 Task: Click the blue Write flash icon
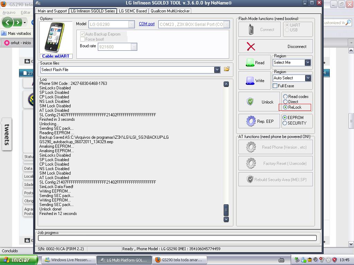(x=250, y=80)
